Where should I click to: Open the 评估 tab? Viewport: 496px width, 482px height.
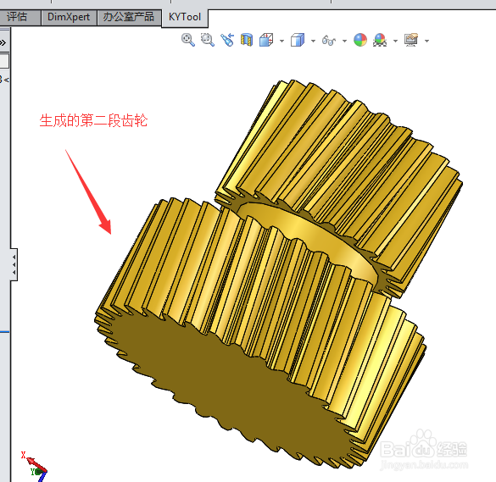[17, 17]
